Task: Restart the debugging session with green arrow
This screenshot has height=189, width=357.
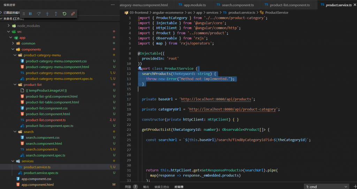Action: [64, 14]
